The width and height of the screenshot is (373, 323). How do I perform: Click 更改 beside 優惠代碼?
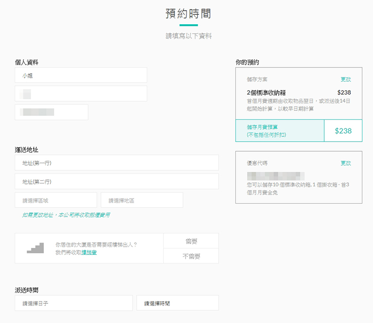coord(346,163)
